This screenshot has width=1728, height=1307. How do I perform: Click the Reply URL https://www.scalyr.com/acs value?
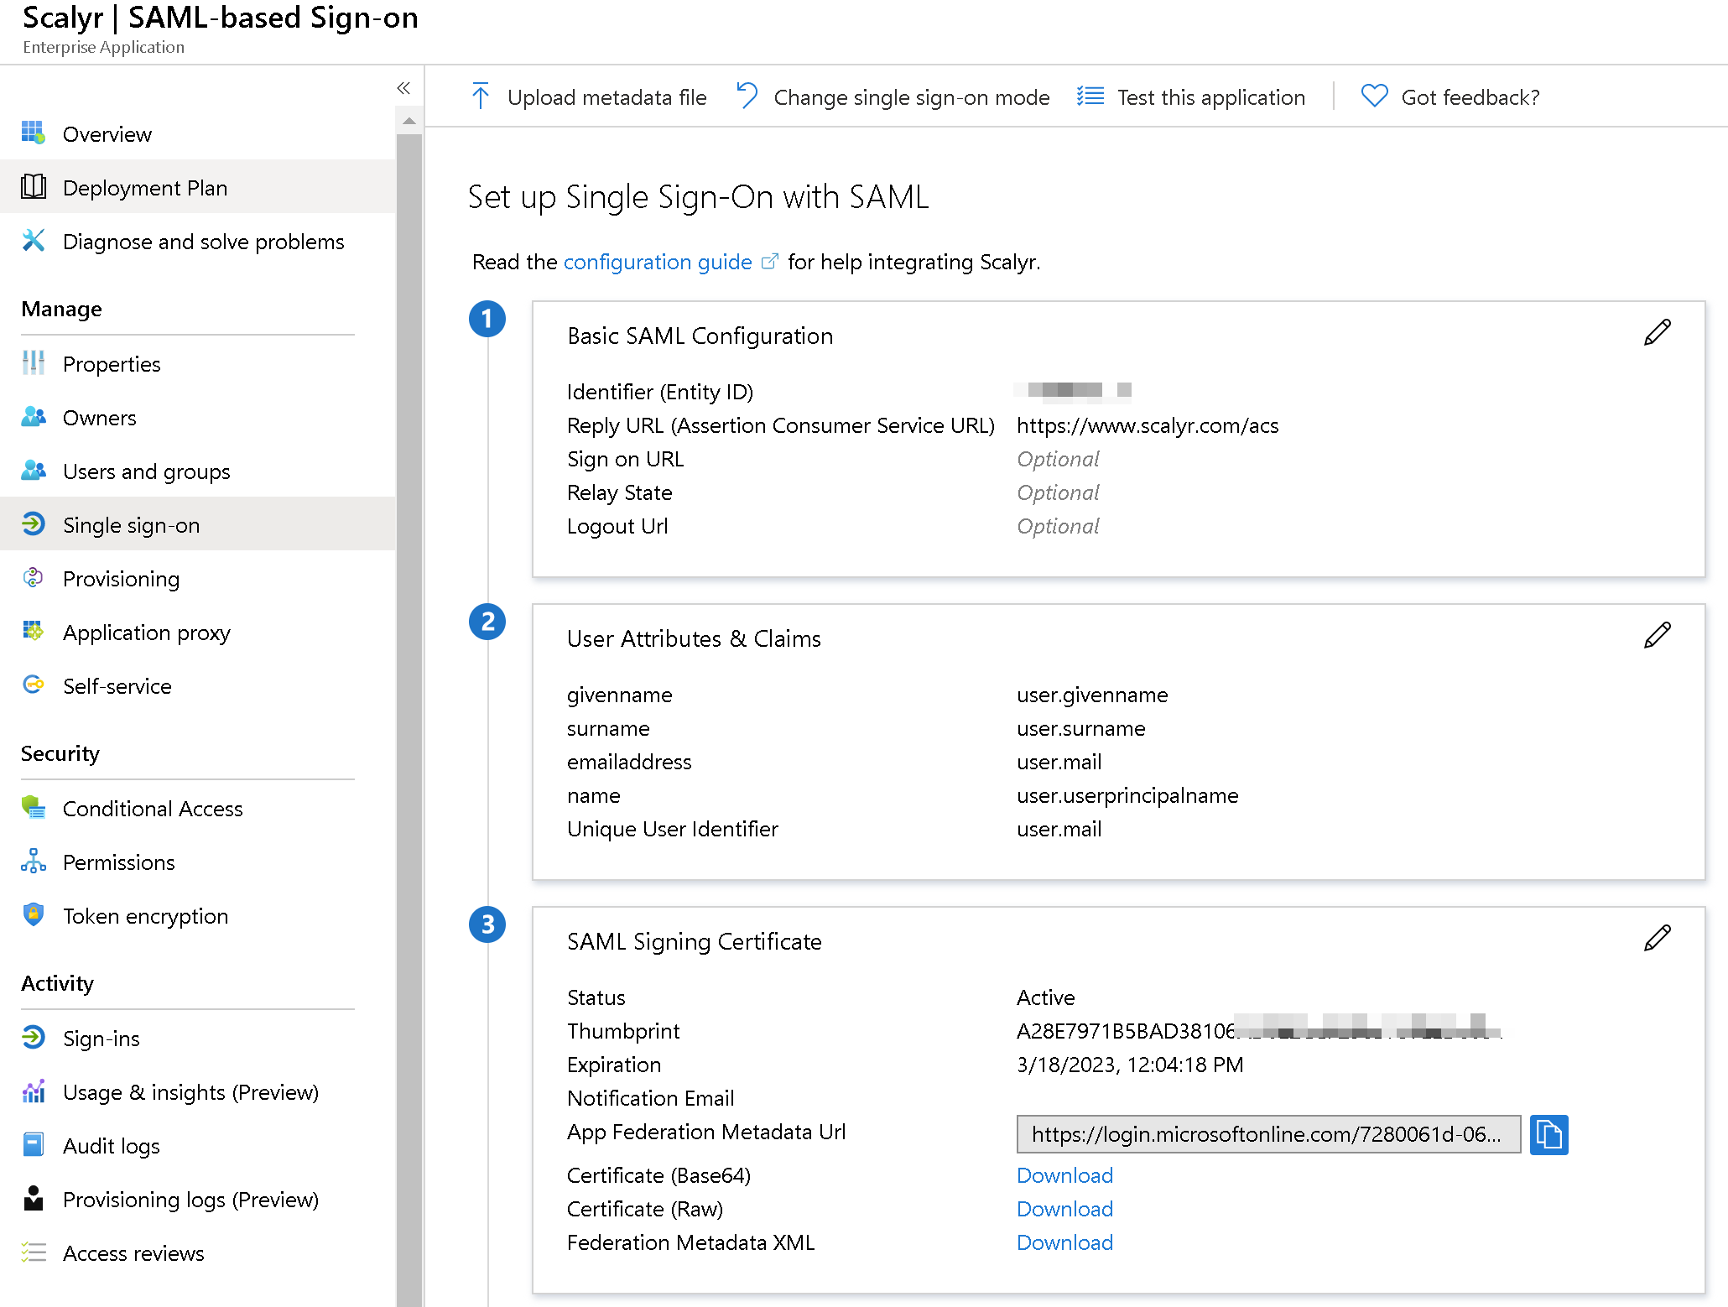[1148, 425]
